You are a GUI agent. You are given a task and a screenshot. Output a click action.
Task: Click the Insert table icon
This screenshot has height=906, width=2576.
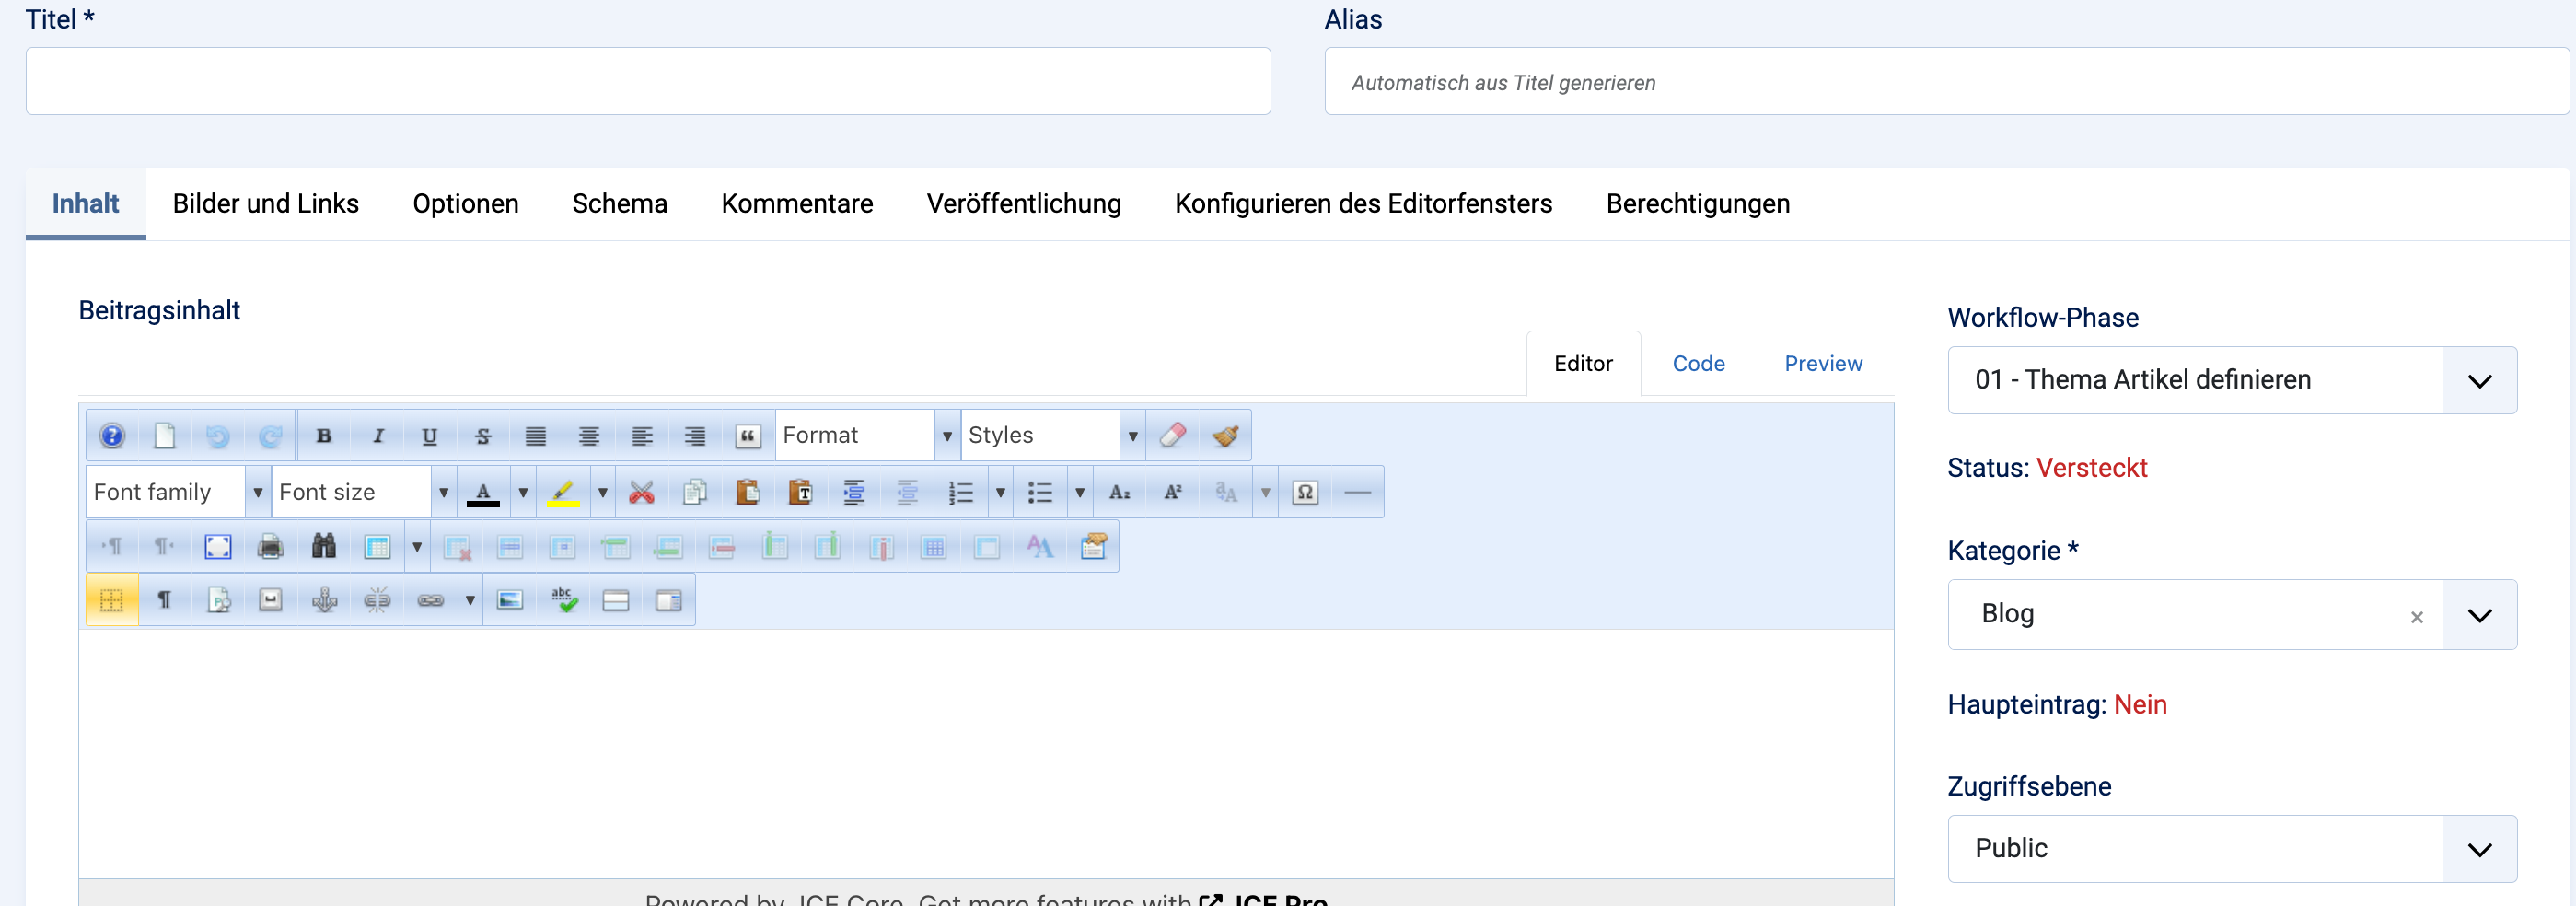377,547
